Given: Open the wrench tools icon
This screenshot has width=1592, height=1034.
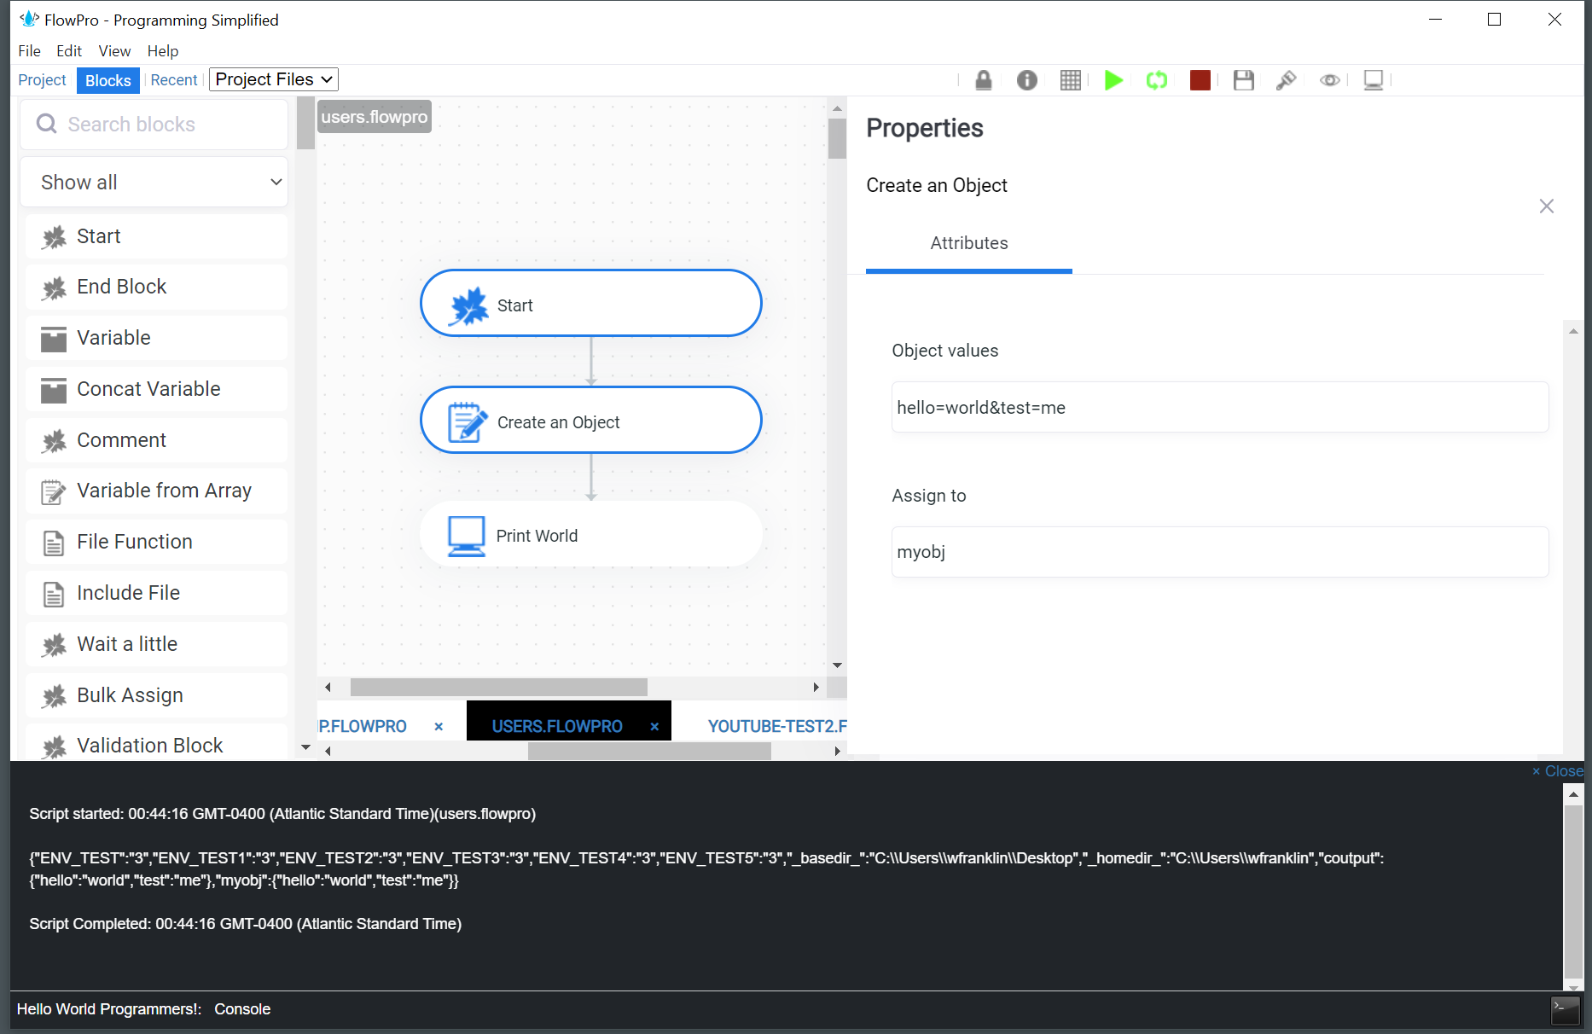Looking at the screenshot, I should pyautogui.click(x=1286, y=80).
